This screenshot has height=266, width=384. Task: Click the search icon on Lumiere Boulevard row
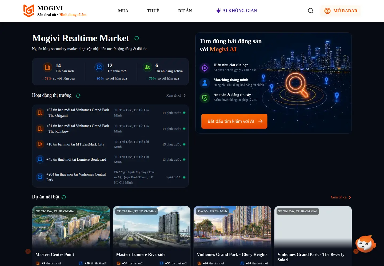[40, 159]
